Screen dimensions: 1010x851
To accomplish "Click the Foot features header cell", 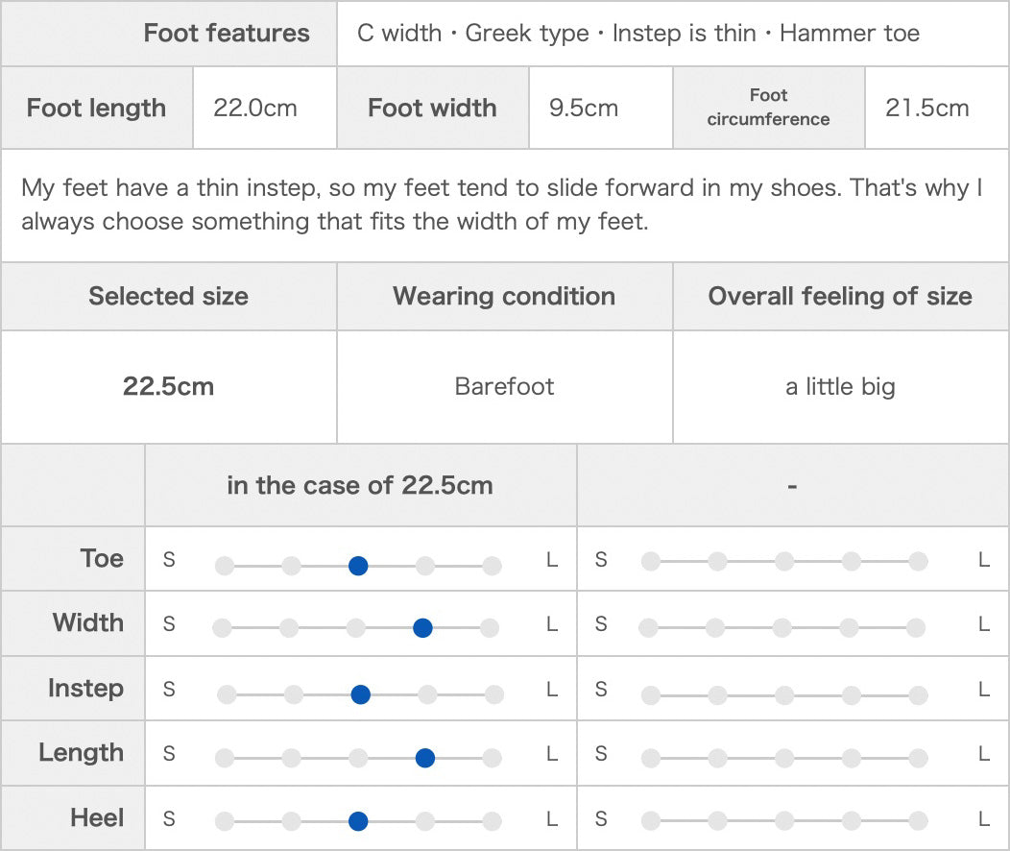I will coord(169,33).
